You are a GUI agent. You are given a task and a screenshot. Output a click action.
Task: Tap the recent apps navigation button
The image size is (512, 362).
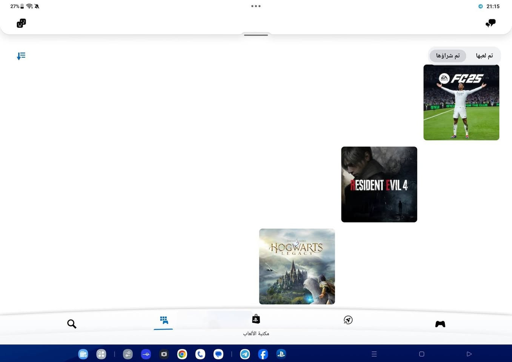[374, 354]
